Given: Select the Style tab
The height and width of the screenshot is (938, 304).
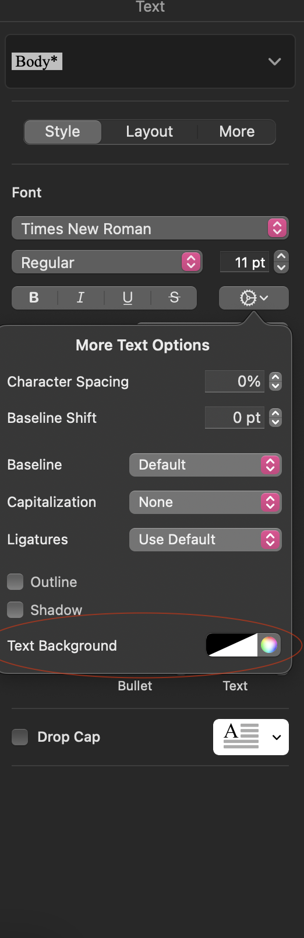Looking at the screenshot, I should click(63, 131).
